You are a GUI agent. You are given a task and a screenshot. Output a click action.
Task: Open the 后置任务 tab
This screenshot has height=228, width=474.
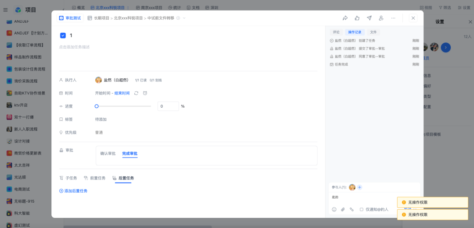(x=123, y=178)
